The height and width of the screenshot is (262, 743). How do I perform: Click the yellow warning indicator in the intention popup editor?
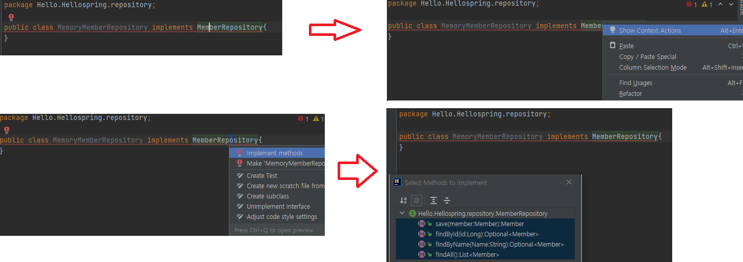[319, 118]
